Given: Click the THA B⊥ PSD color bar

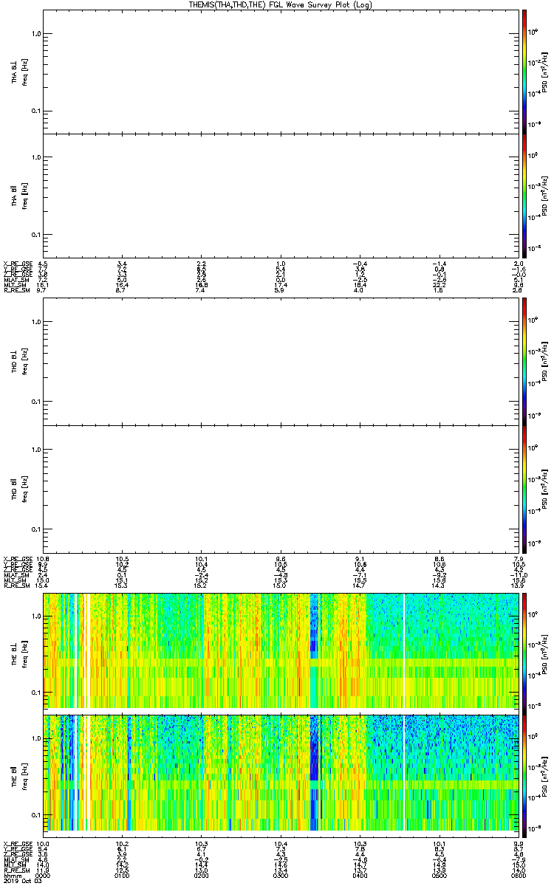Looking at the screenshot, I should click(x=524, y=72).
